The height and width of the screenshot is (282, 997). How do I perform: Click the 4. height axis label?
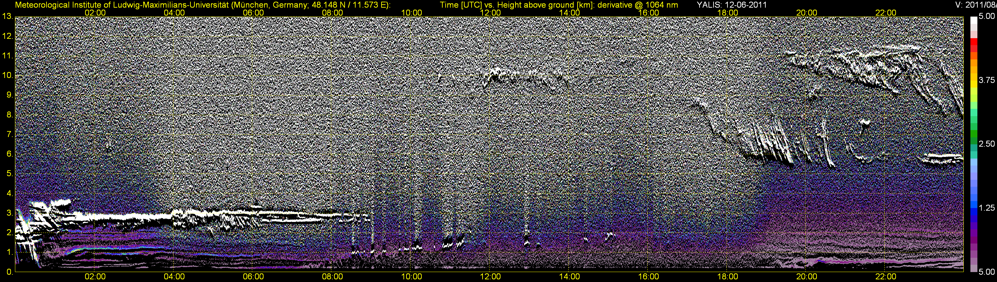point(10,193)
